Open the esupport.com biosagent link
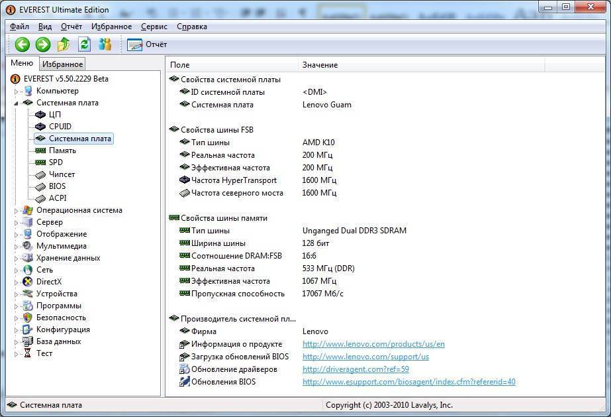611x417 pixels. tap(408, 381)
